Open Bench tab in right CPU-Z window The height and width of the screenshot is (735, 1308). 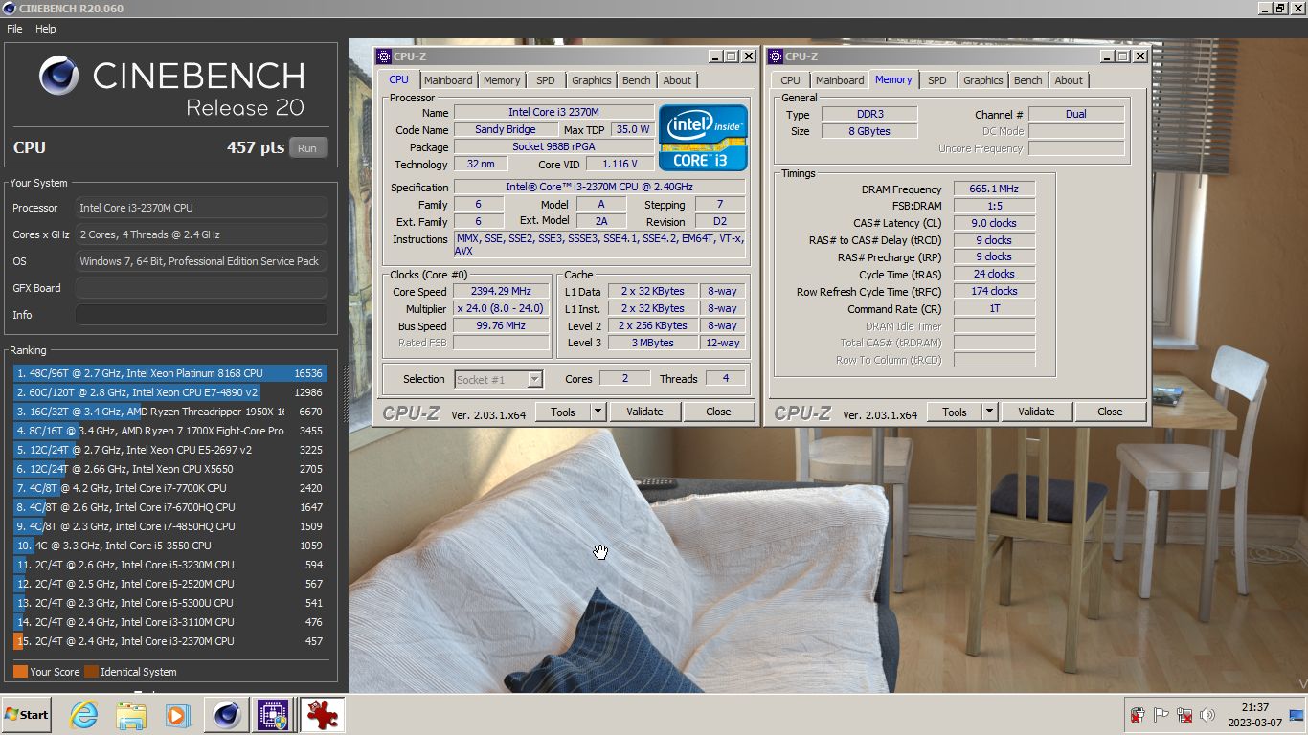coord(1027,80)
